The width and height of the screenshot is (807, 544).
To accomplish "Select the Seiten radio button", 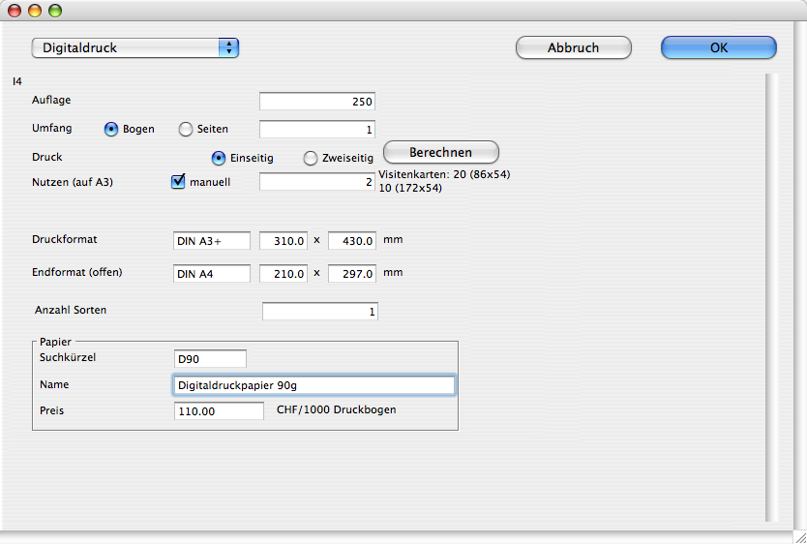I will tap(186, 129).
